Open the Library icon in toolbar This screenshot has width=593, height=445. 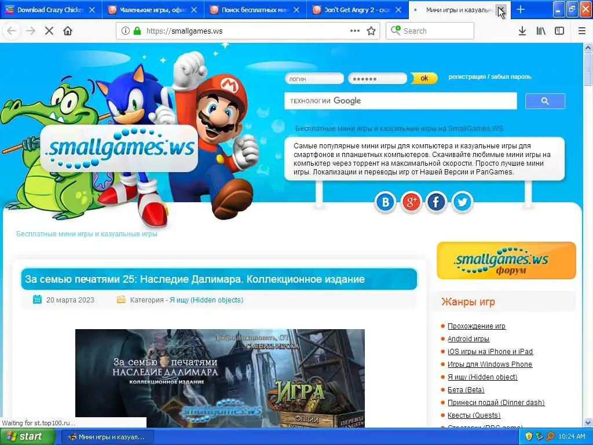(x=541, y=31)
